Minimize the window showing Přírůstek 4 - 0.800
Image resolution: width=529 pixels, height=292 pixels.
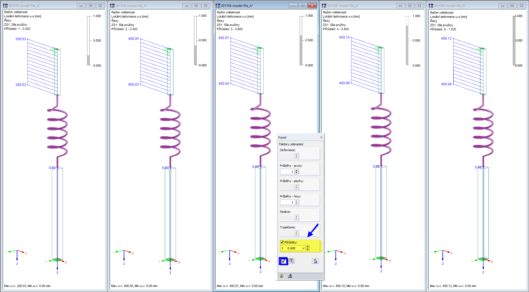pyautogui.click(x=400, y=6)
